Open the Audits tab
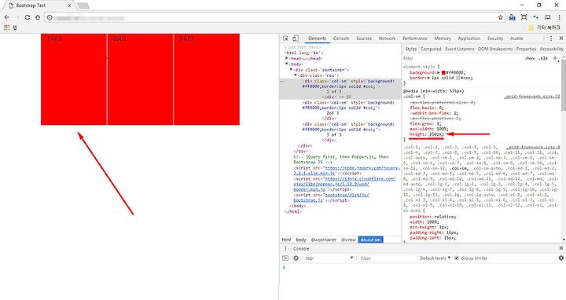The width and height of the screenshot is (566, 300). pyautogui.click(x=516, y=38)
